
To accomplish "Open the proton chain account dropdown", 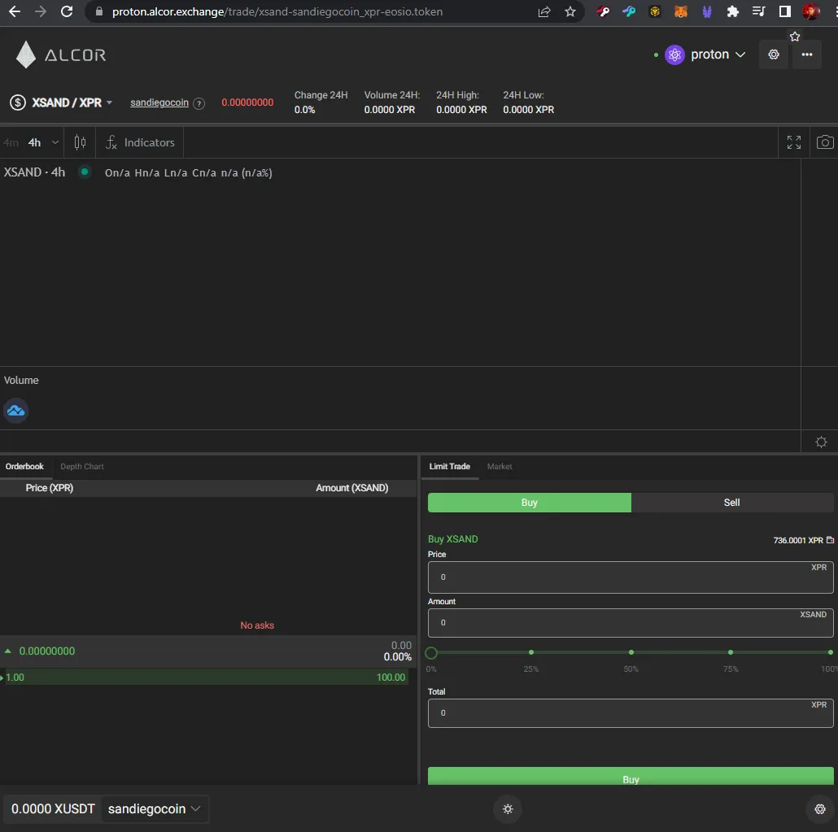I will (x=705, y=54).
